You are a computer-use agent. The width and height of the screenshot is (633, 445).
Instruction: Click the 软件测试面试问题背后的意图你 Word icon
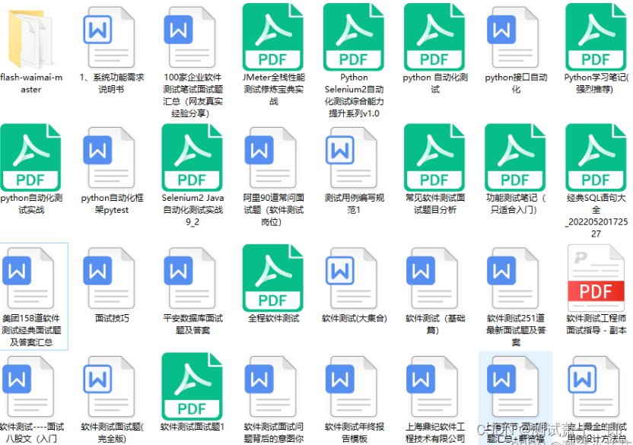[271, 386]
